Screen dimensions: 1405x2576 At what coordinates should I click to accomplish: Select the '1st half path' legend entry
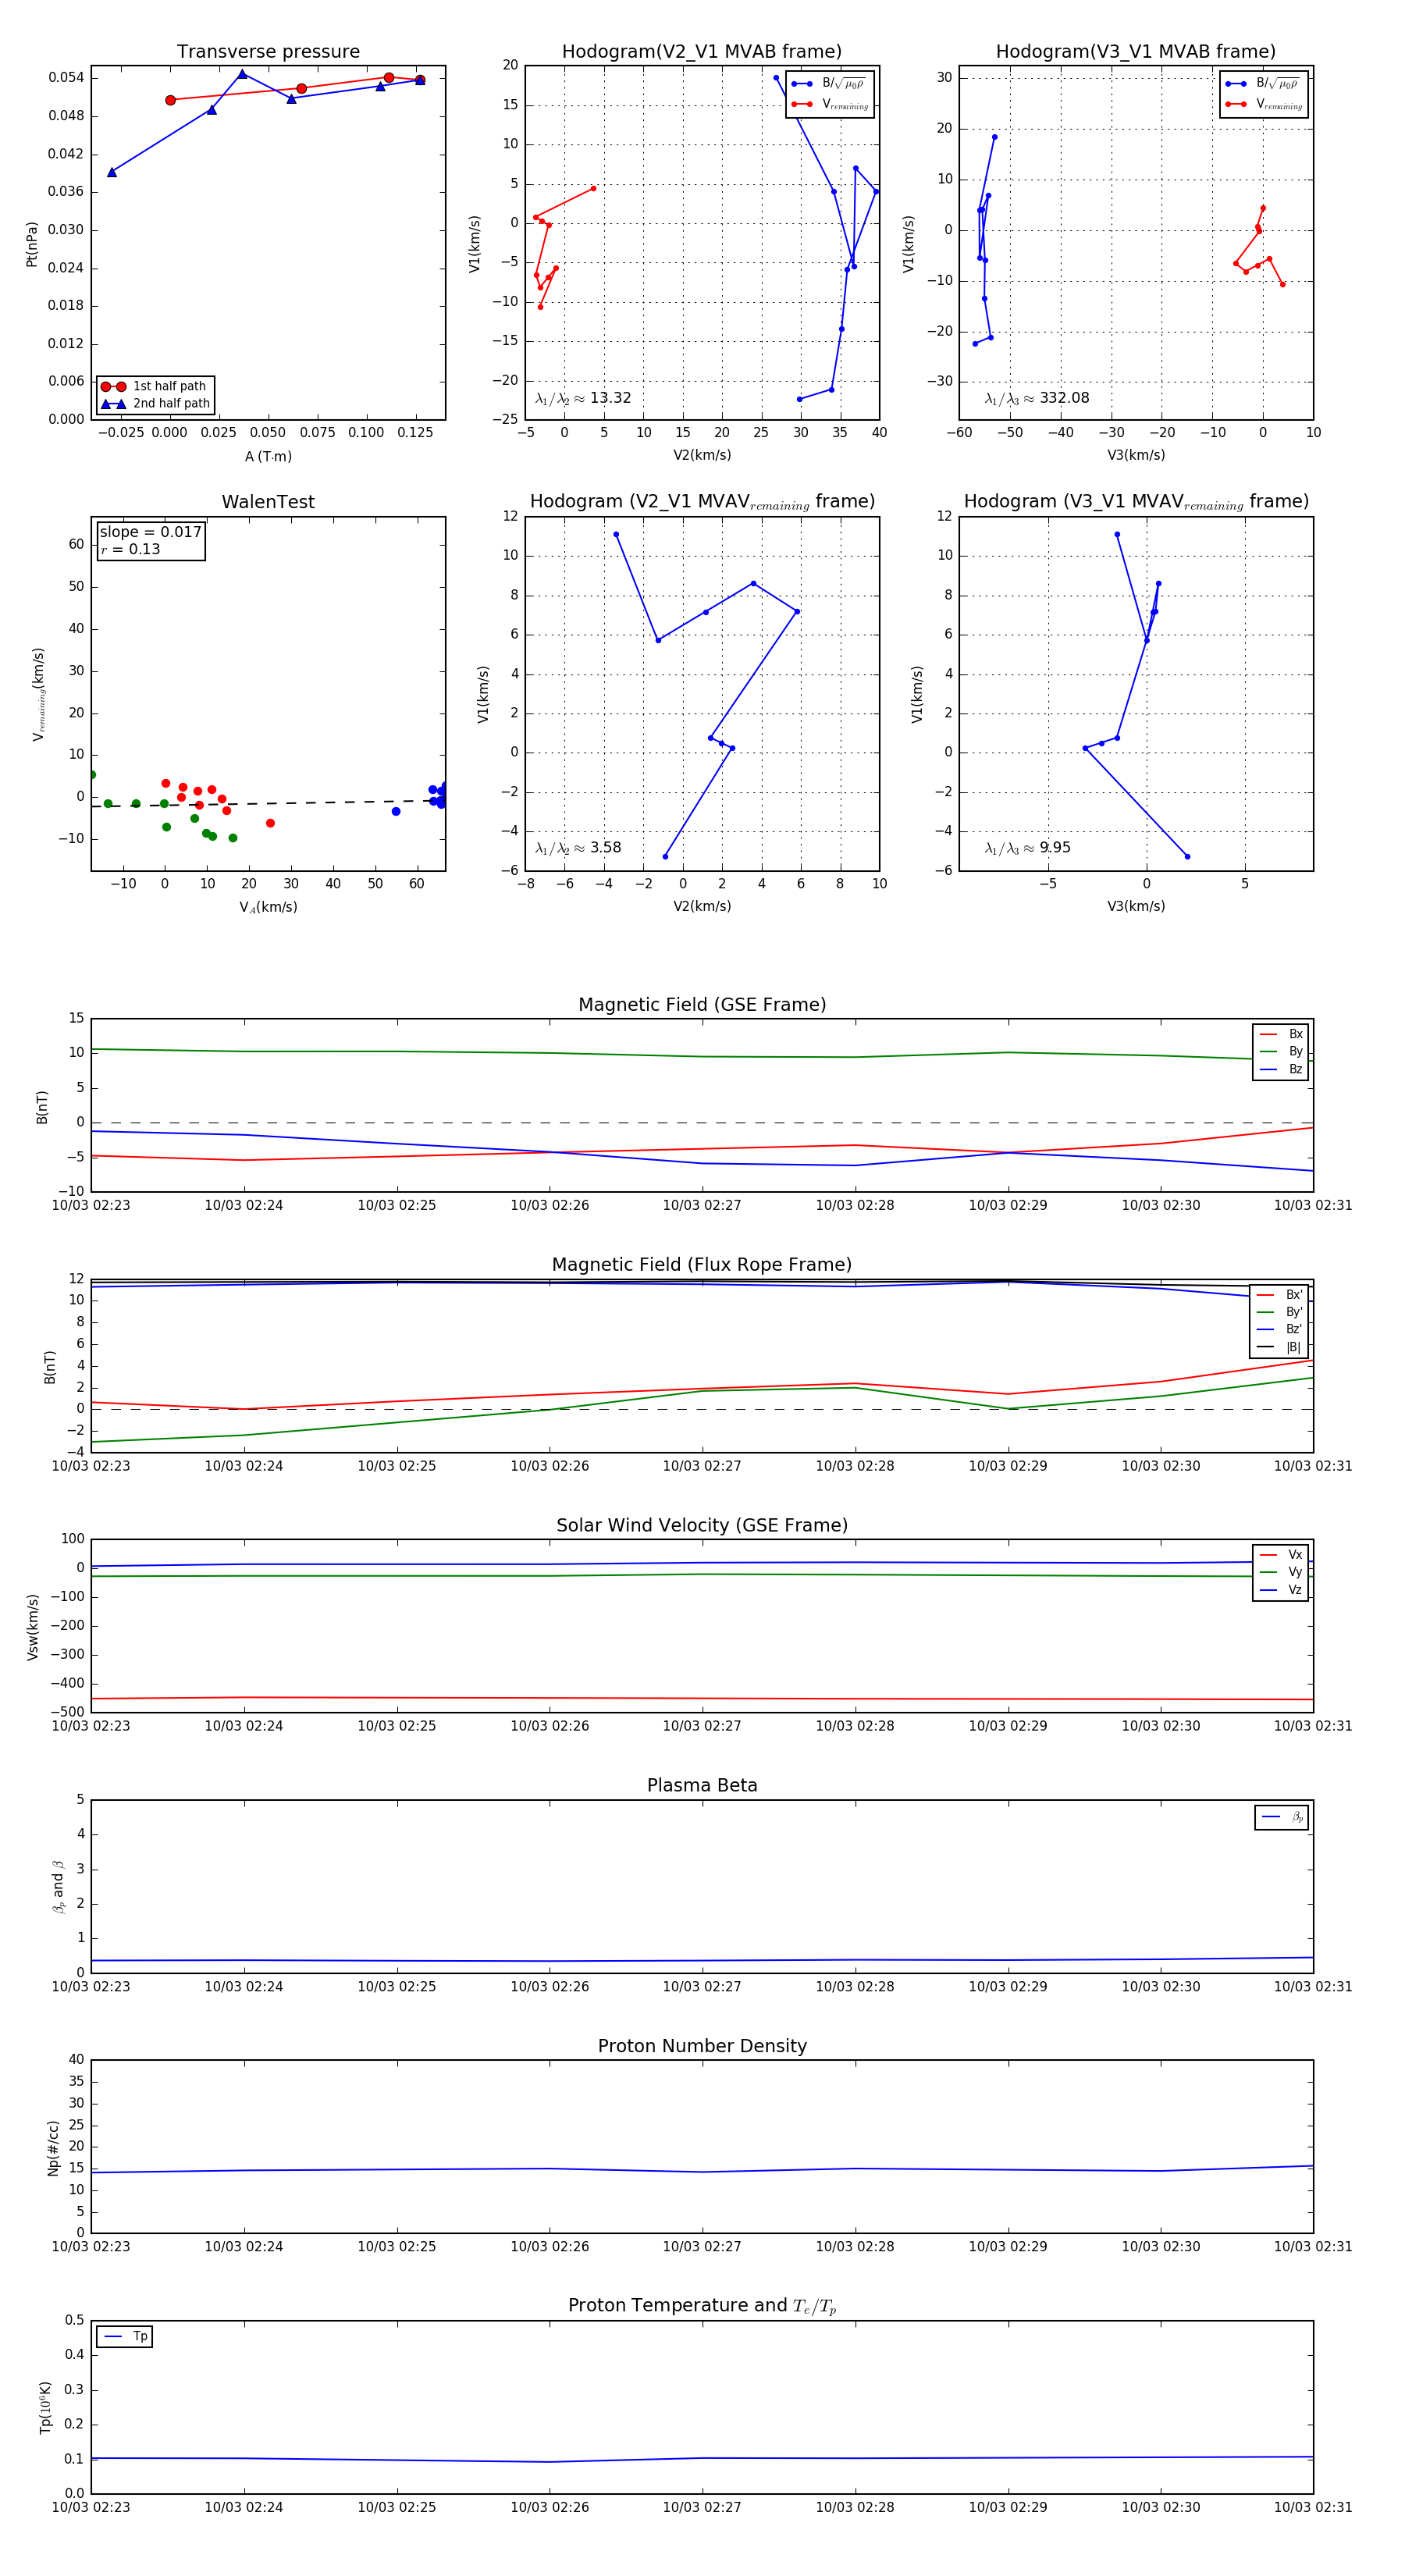[155, 386]
